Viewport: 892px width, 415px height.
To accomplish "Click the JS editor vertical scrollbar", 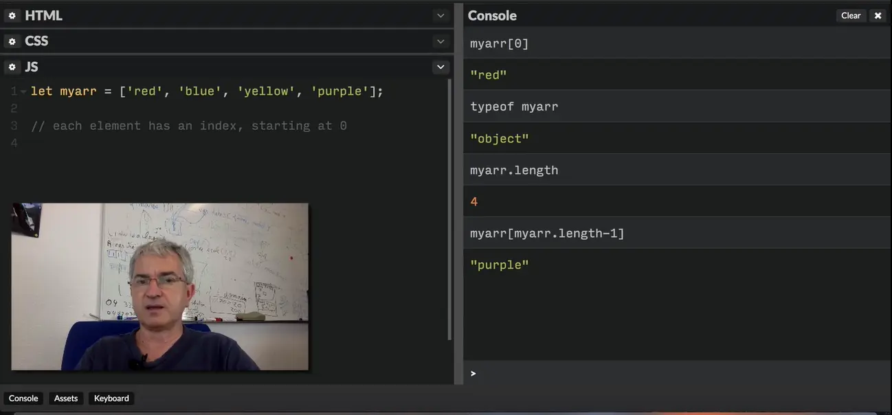I will pos(449,210).
